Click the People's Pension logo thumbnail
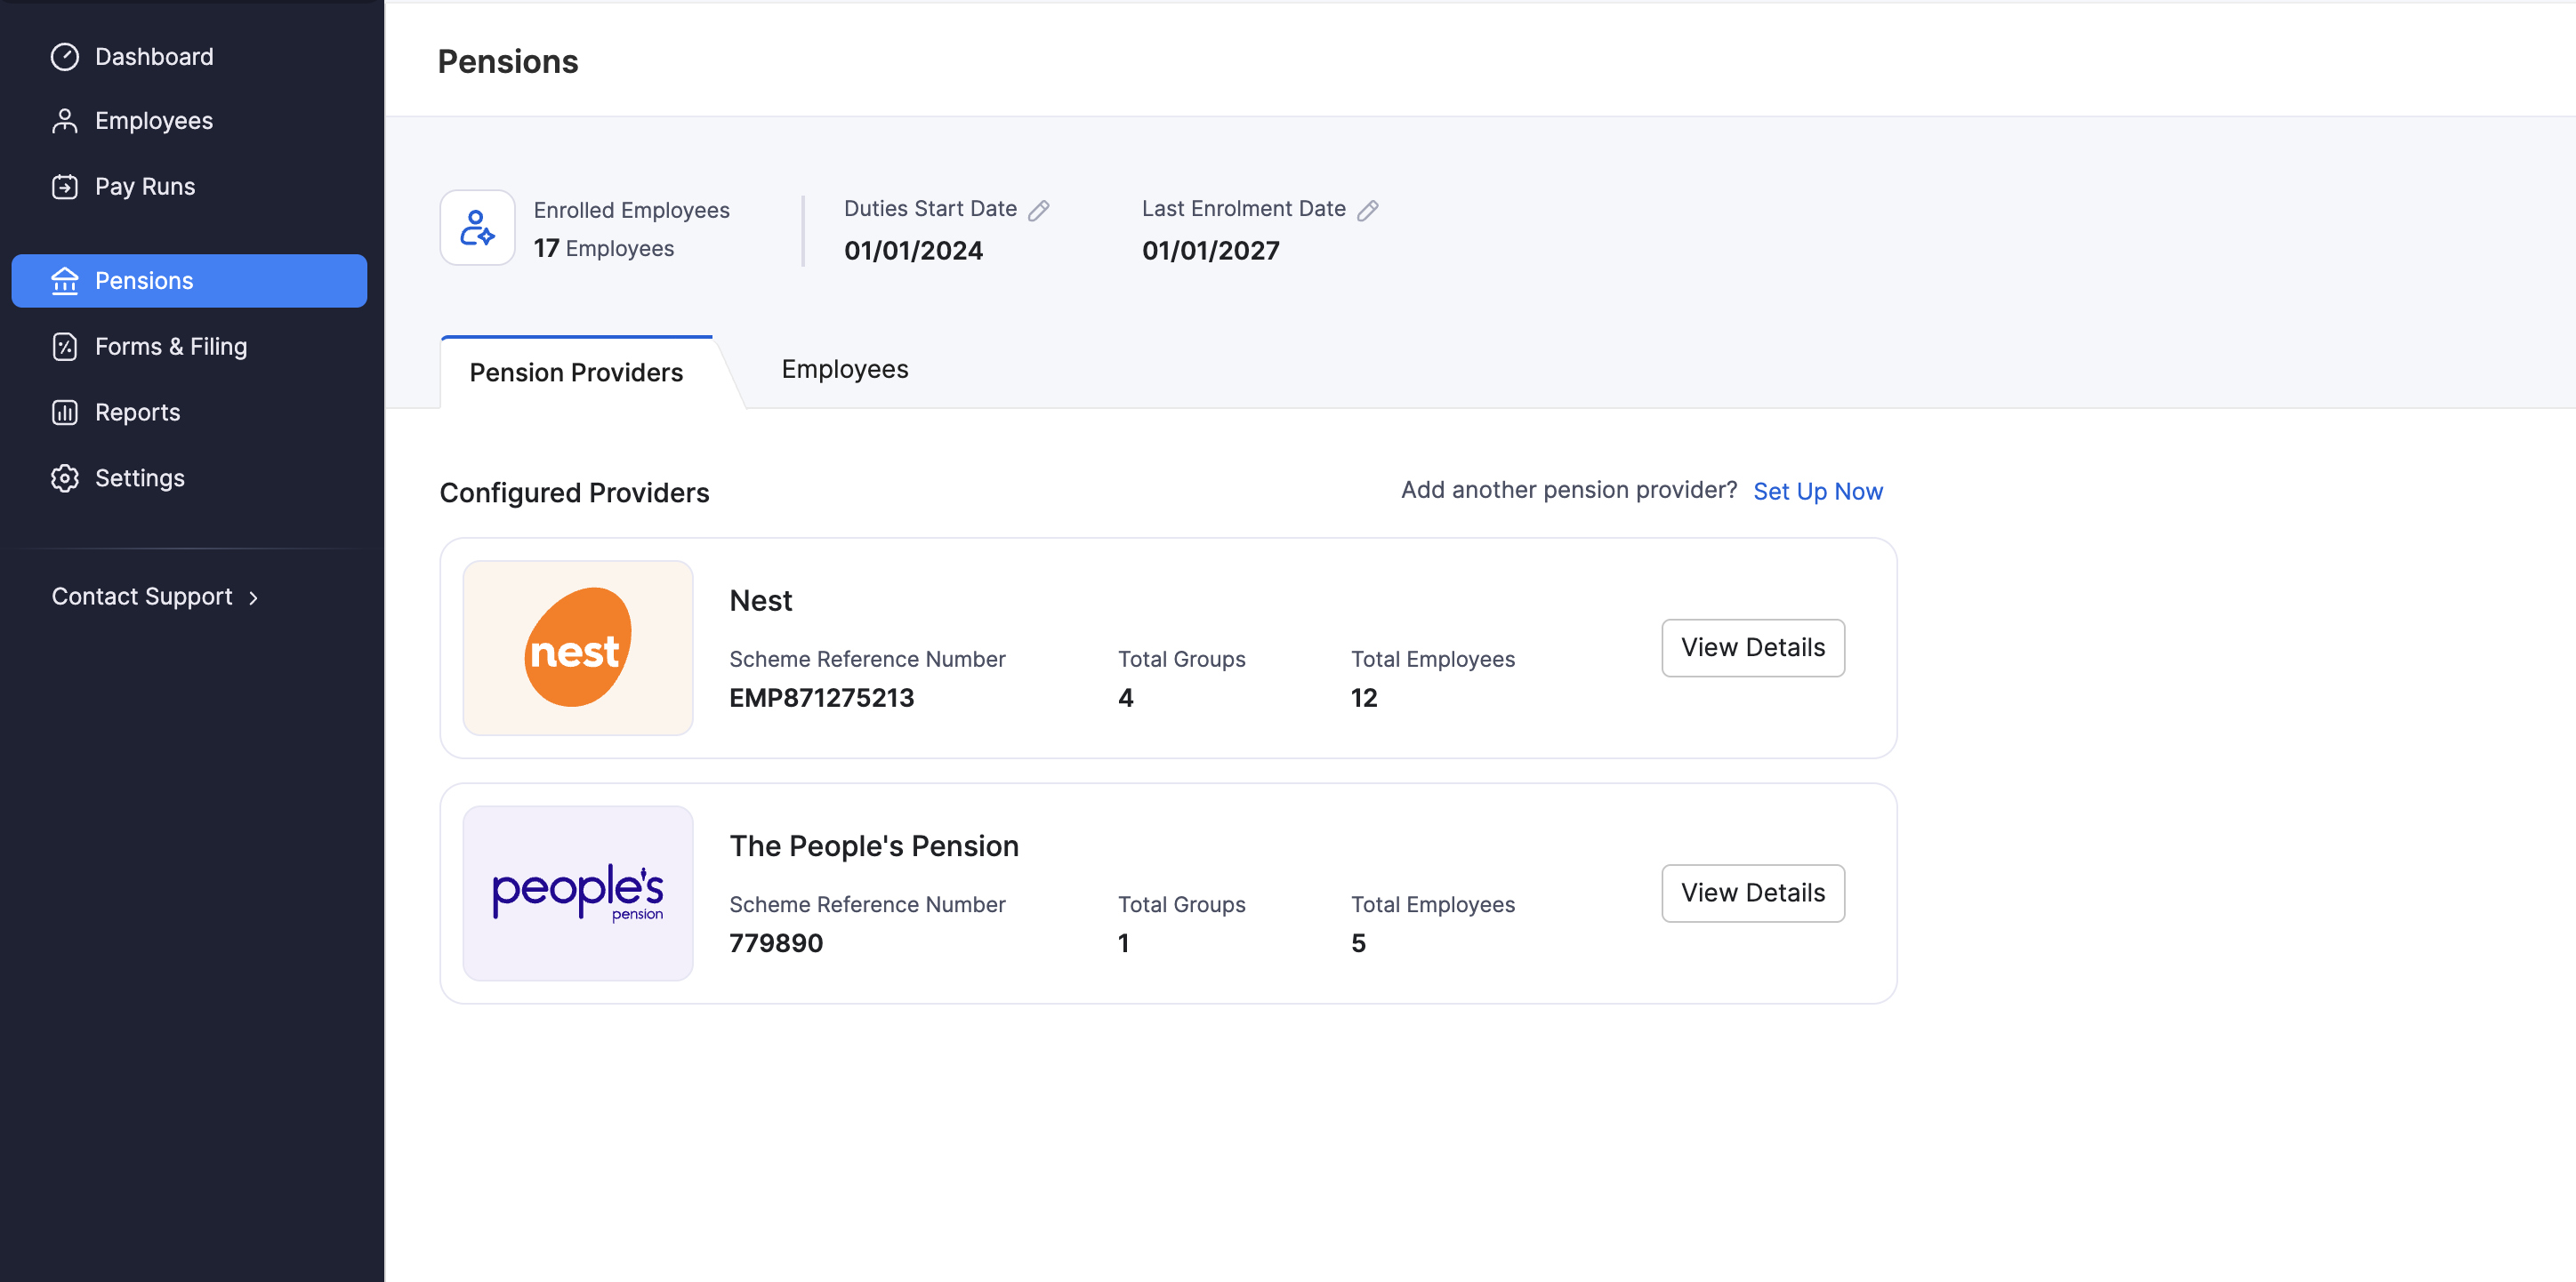This screenshot has height=1282, width=2576. click(x=578, y=893)
